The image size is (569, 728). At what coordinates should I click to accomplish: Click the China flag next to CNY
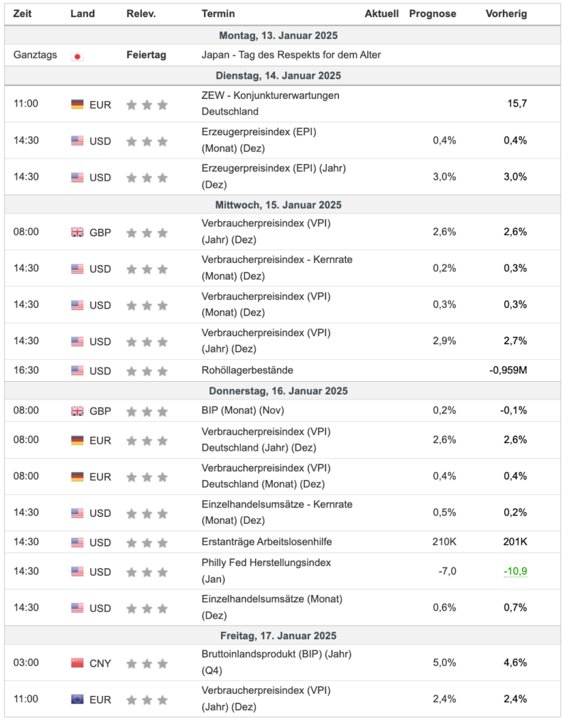coord(77,663)
